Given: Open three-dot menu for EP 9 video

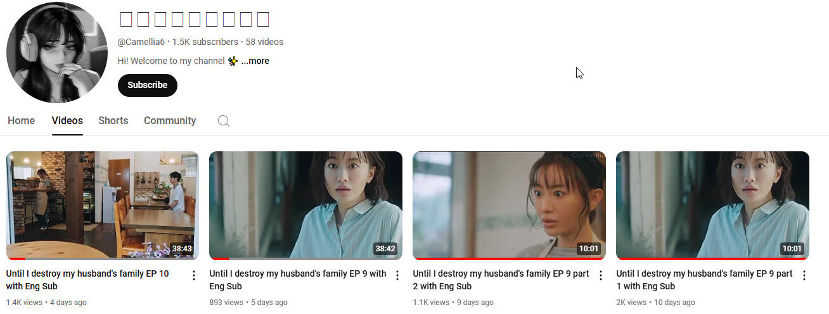Looking at the screenshot, I should (397, 275).
